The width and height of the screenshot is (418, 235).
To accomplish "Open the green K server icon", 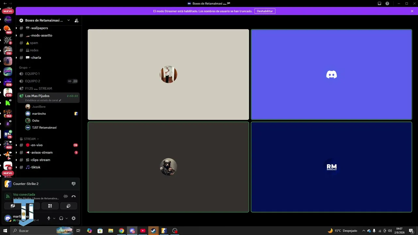I will pyautogui.click(x=8, y=103).
